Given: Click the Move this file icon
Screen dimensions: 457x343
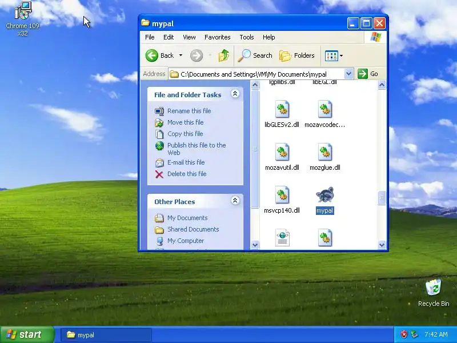Looking at the screenshot, I should (x=159, y=122).
